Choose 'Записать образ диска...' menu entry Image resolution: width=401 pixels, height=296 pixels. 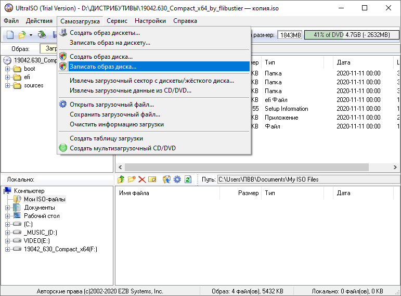[x=154, y=67]
